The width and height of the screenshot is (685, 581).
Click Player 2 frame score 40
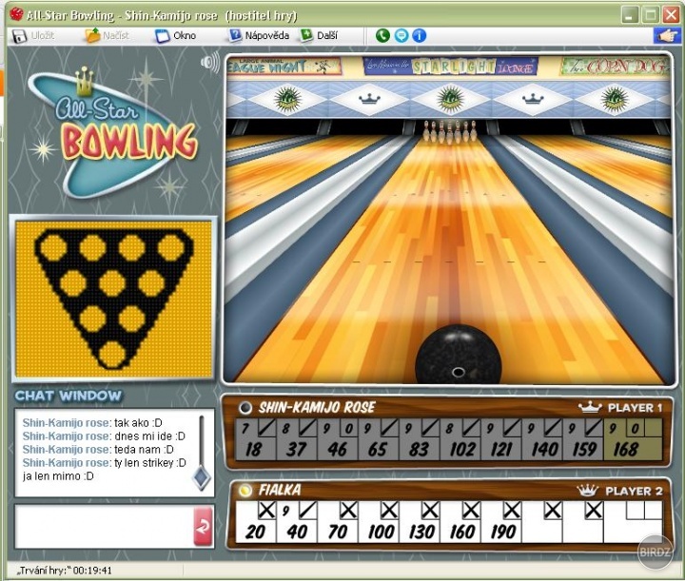pyautogui.click(x=297, y=532)
